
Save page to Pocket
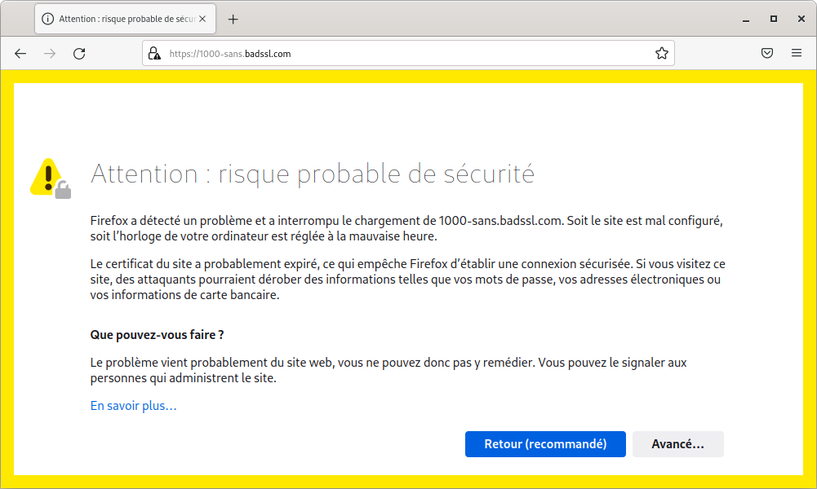767,53
